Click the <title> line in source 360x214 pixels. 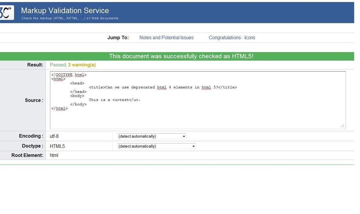(163, 87)
